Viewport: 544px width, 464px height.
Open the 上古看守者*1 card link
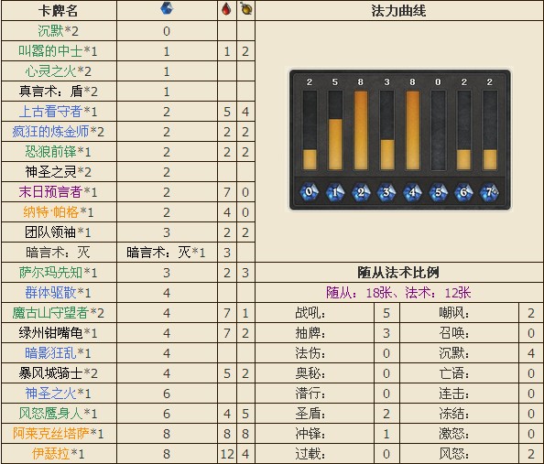[x=58, y=112]
